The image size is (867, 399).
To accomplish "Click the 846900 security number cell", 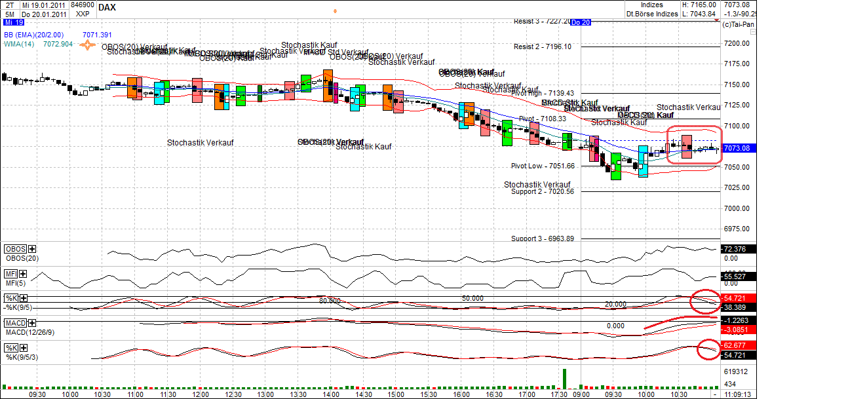I will tap(83, 5).
